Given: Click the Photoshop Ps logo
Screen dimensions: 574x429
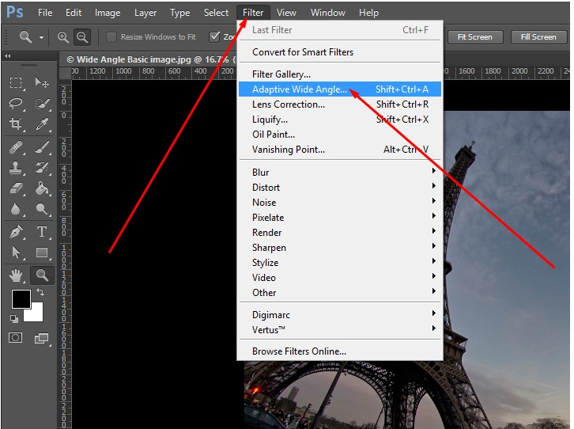Looking at the screenshot, I should [15, 12].
